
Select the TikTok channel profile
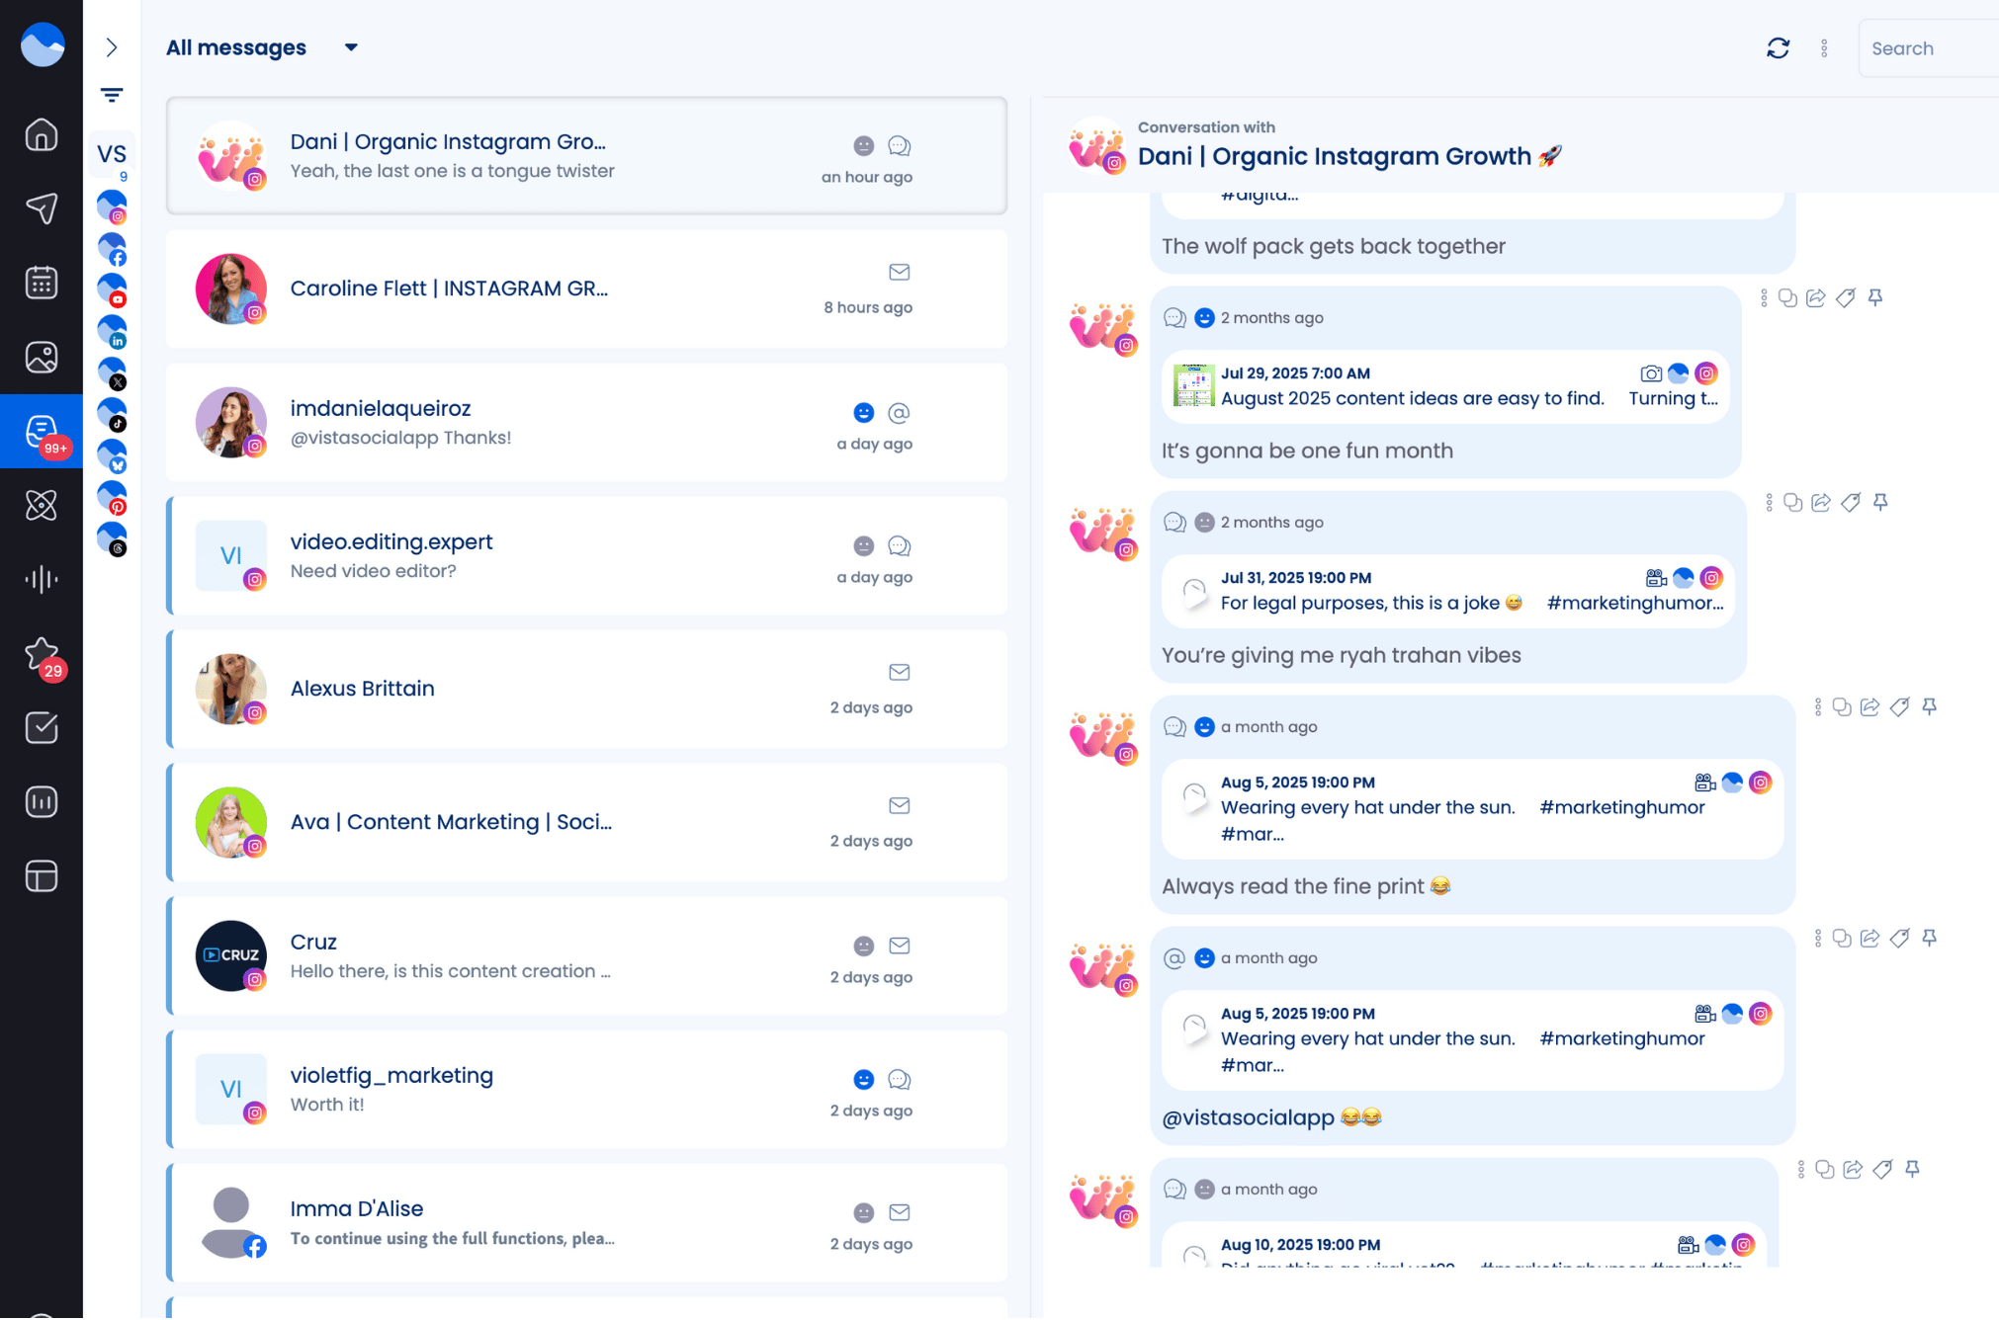tap(112, 412)
